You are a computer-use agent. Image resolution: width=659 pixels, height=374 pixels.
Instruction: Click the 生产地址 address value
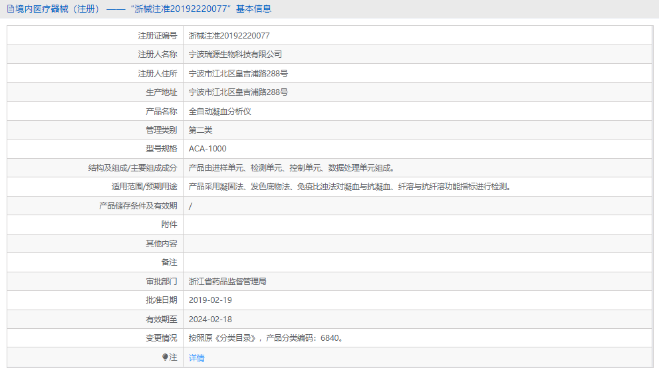point(238,92)
